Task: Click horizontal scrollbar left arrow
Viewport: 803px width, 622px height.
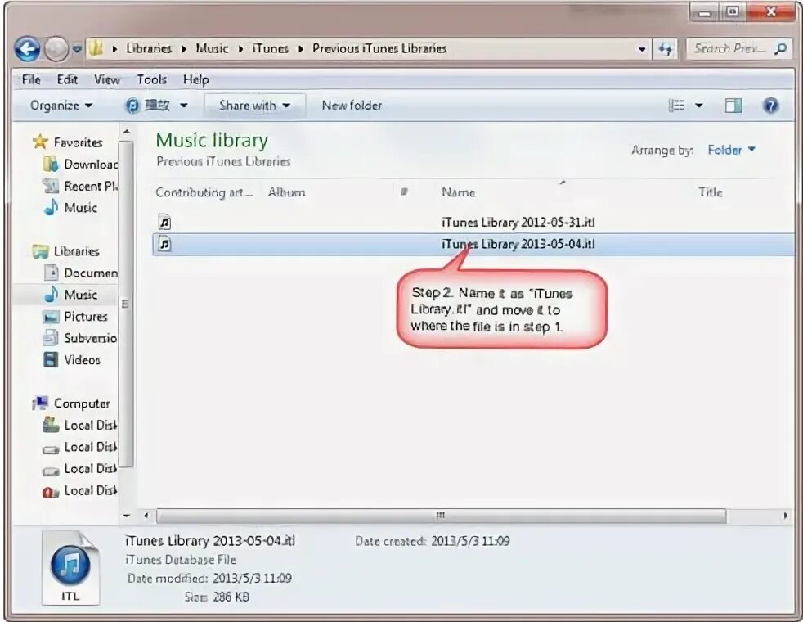Action: pyautogui.click(x=146, y=516)
